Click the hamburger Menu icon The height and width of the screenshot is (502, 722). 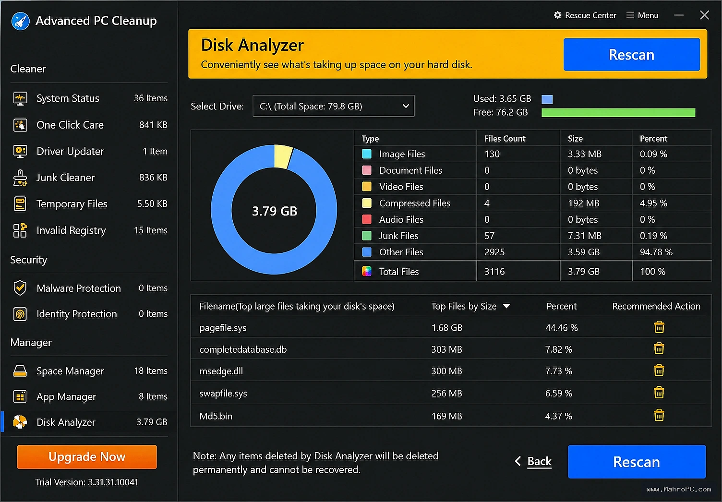coord(630,15)
